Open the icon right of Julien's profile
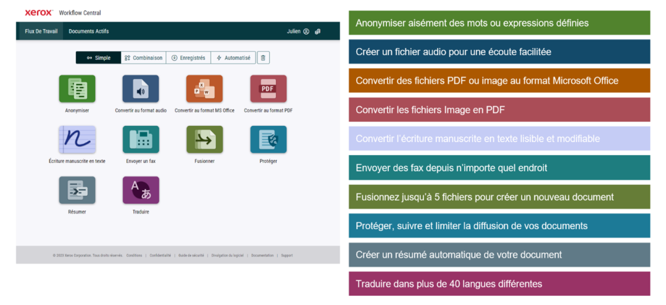 [x=317, y=31]
